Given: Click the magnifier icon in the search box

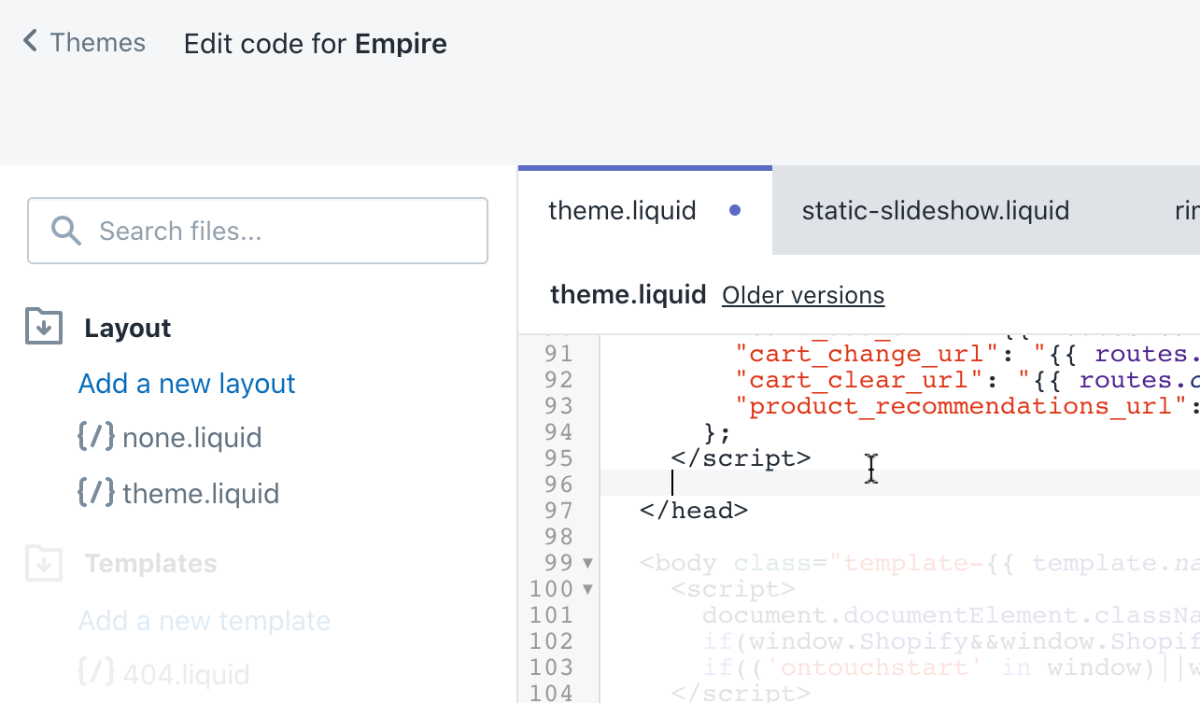Looking at the screenshot, I should tap(66, 231).
